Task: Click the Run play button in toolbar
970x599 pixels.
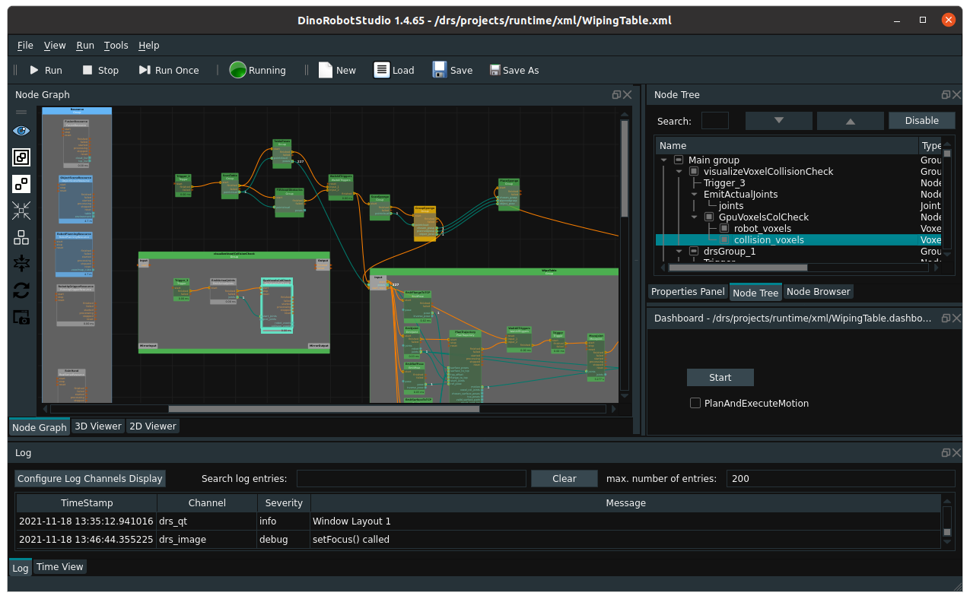Action: point(46,70)
